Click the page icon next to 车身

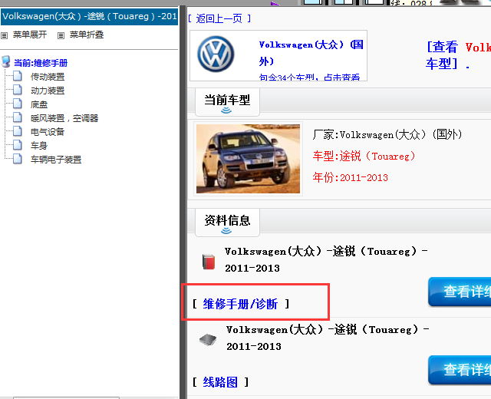pyautogui.click(x=18, y=145)
